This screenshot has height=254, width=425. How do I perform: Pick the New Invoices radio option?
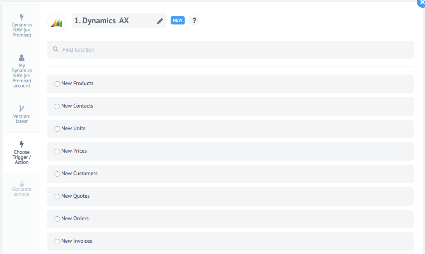57,242
